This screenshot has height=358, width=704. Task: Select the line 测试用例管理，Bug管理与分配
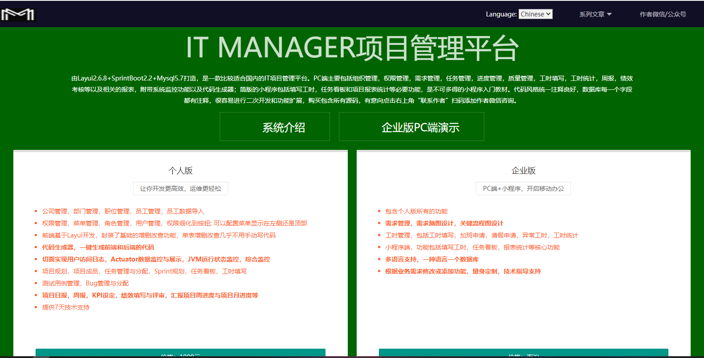point(85,283)
